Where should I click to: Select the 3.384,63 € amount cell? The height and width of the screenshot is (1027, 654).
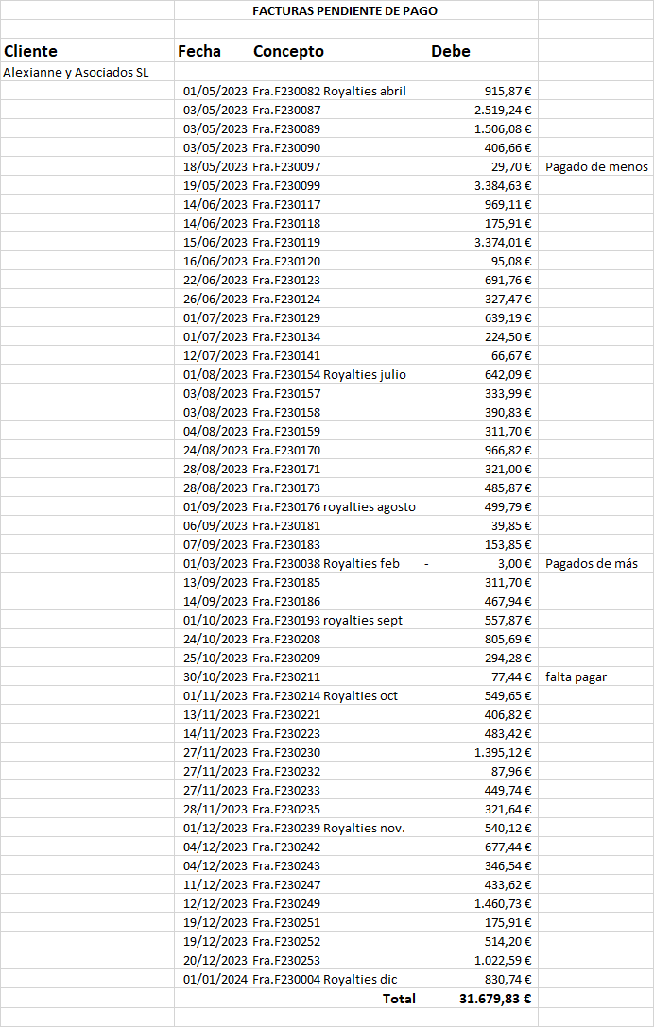503,185
